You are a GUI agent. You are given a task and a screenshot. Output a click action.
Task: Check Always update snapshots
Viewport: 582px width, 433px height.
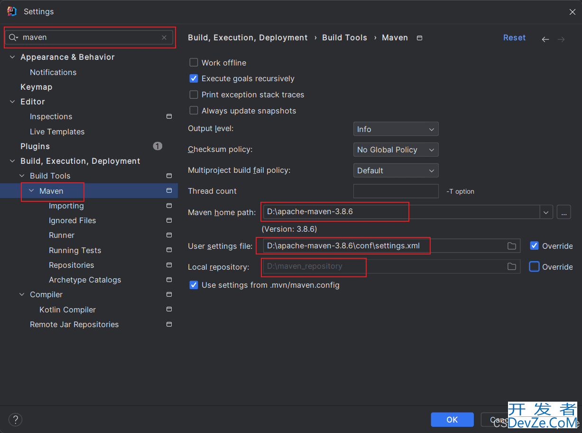[x=194, y=111]
